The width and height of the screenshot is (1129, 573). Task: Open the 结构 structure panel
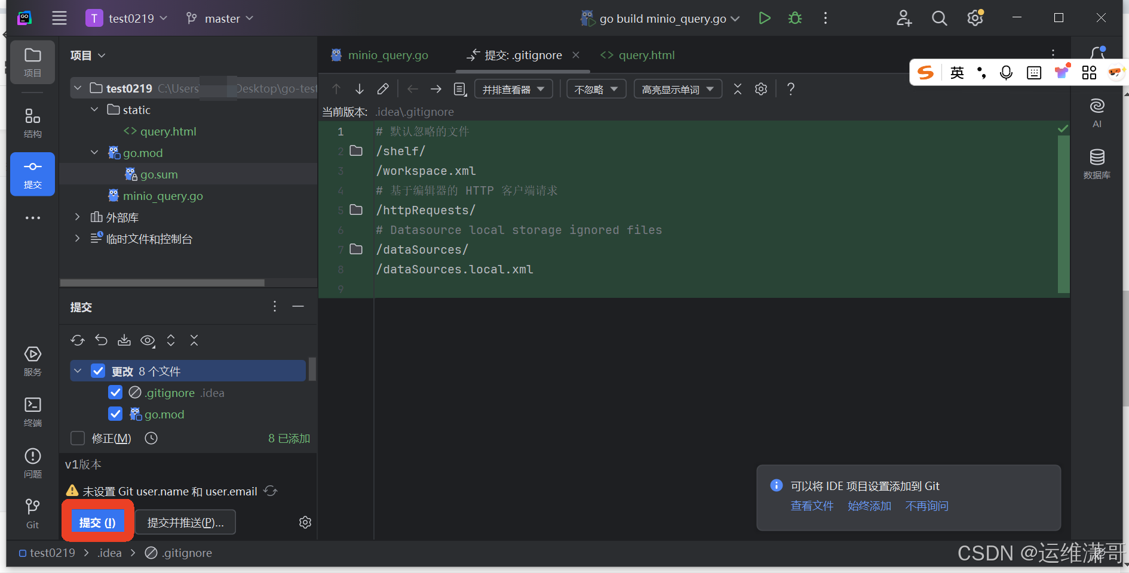tap(32, 124)
